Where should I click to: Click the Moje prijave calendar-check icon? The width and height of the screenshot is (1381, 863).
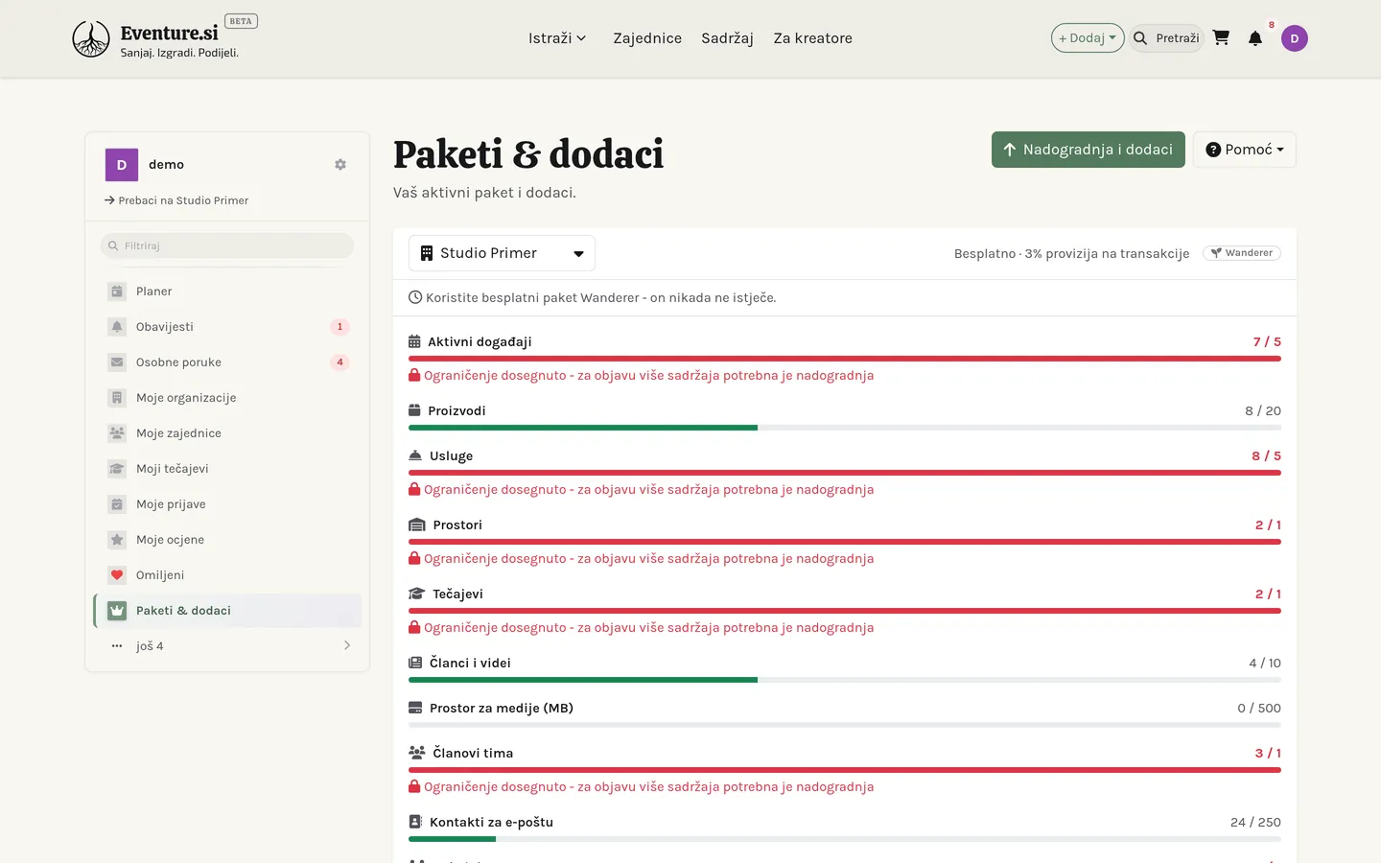pyautogui.click(x=117, y=504)
